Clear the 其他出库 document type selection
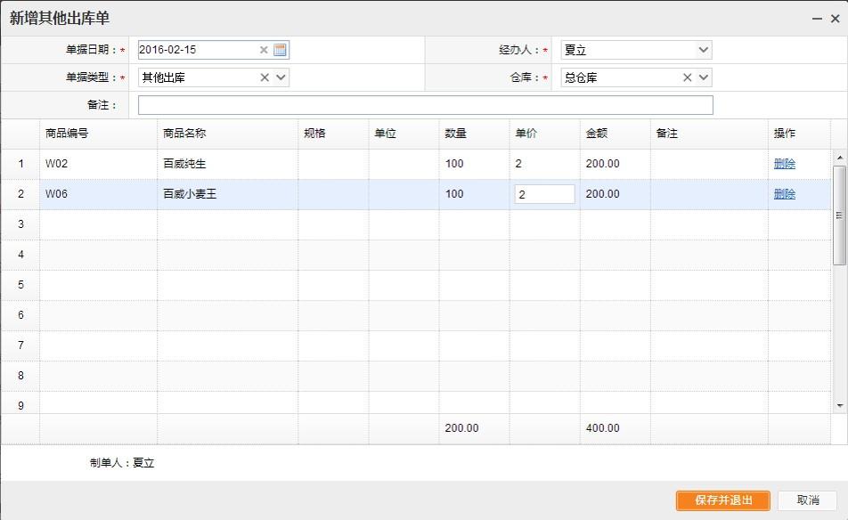Viewport: 848px width, 520px height. 265,77
